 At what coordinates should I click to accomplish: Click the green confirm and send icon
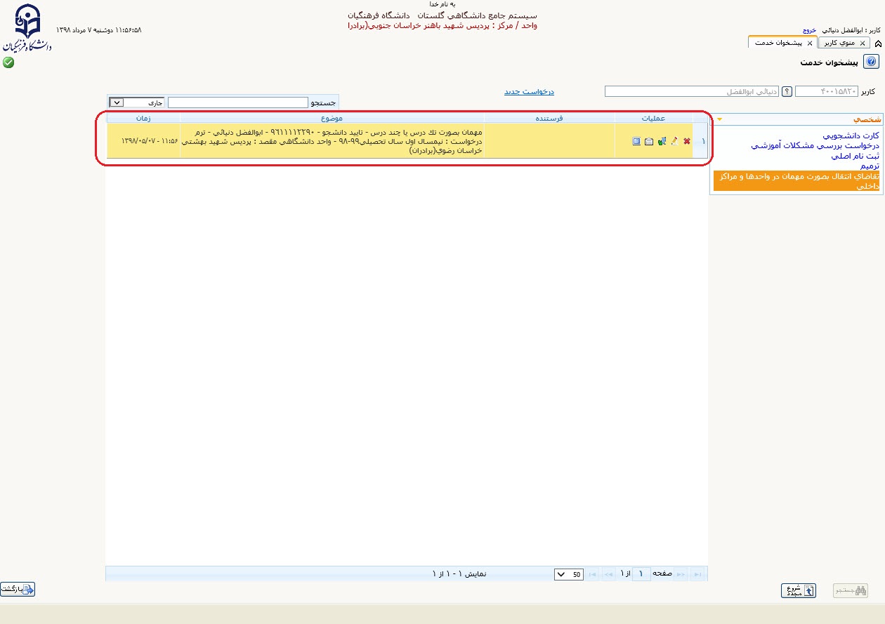point(662,141)
